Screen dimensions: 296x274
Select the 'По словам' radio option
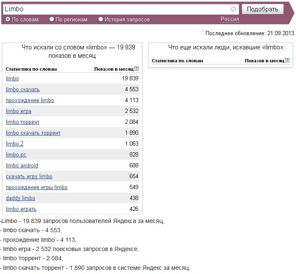point(8,19)
